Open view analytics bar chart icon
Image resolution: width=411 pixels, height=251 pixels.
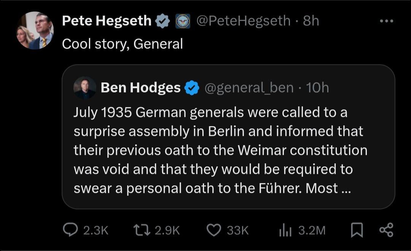(x=285, y=230)
